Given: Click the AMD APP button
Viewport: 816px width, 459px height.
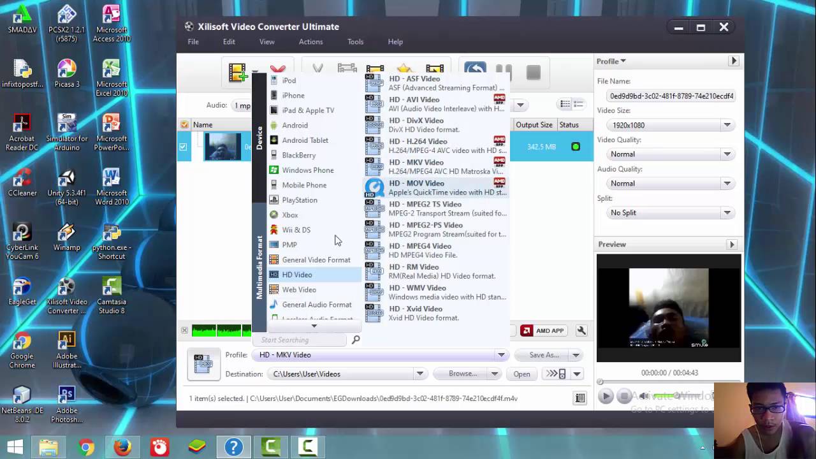Looking at the screenshot, I should click(543, 330).
